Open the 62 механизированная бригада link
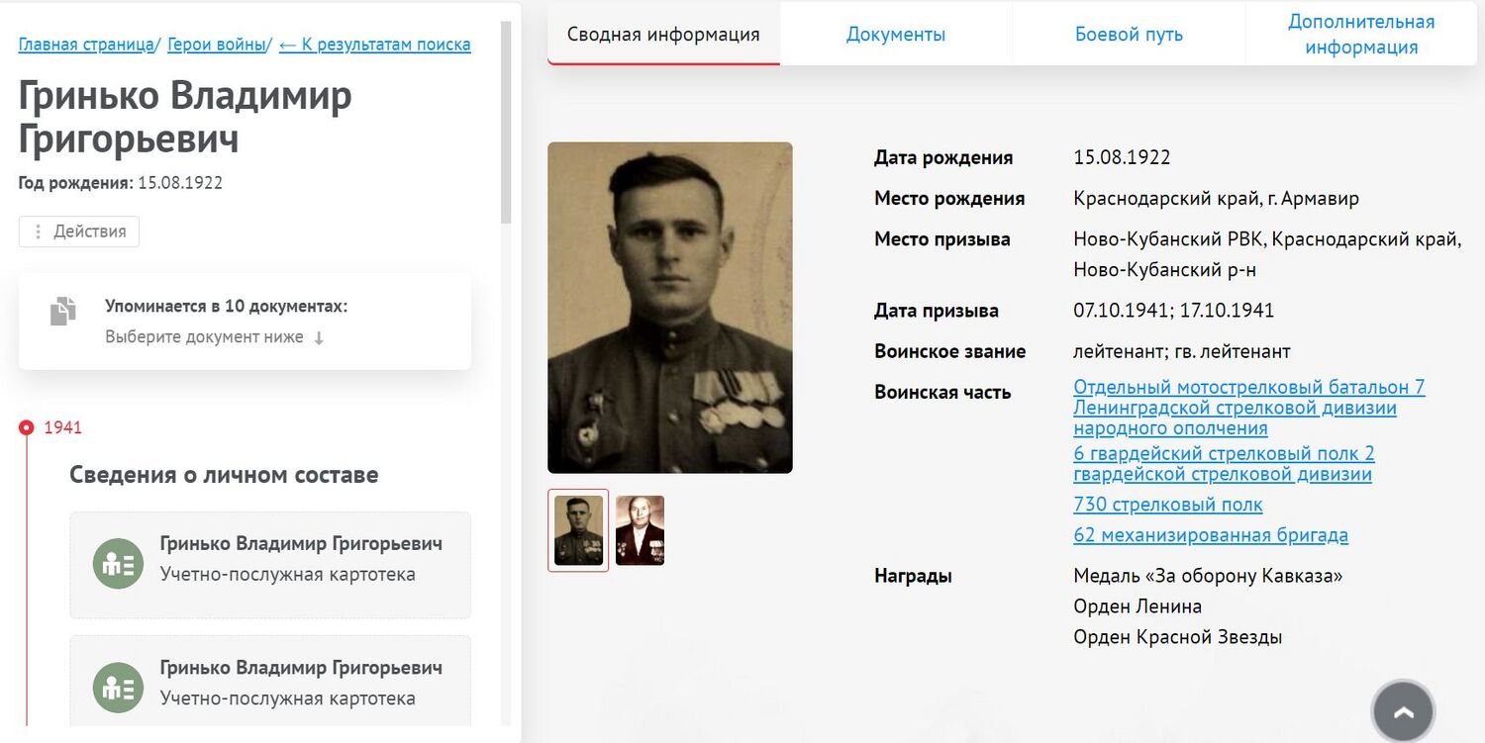 pos(1210,535)
